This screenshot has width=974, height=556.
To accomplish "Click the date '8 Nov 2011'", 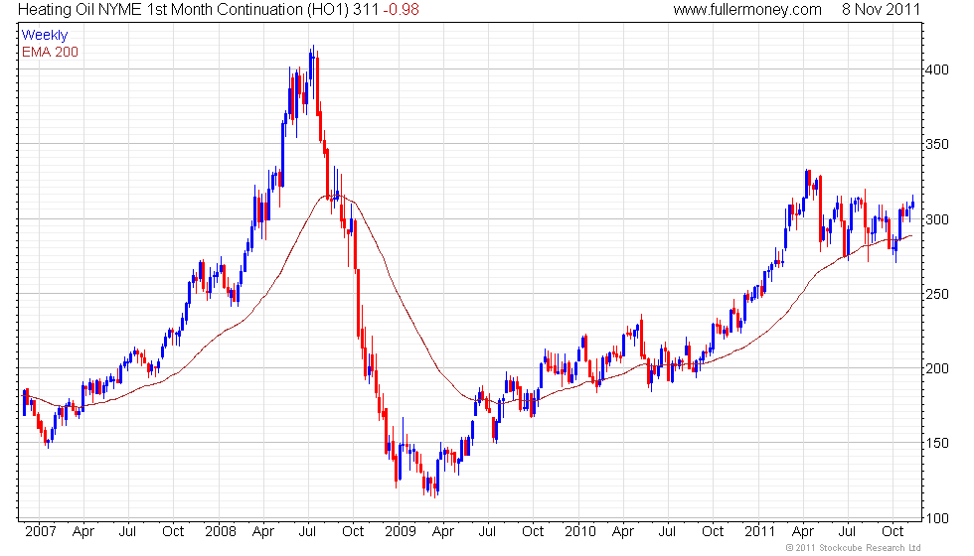I will coord(881,10).
